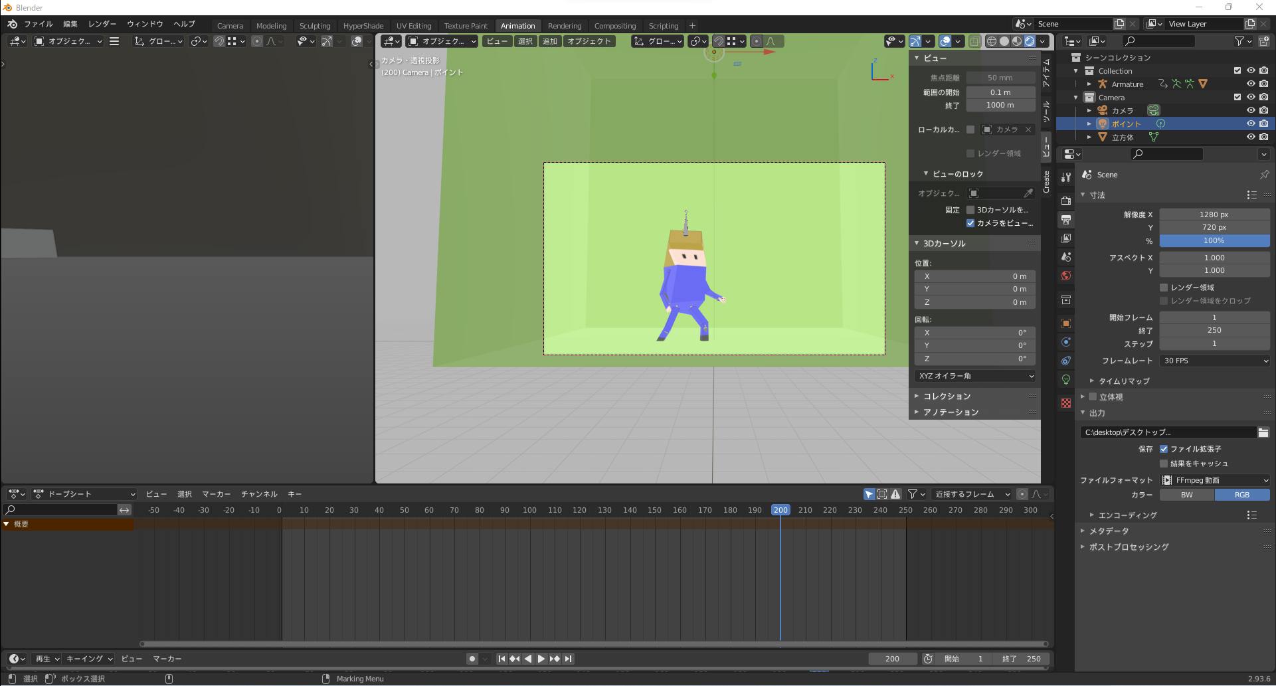
Task: Hide the 立方体 object via eye icon
Action: pyautogui.click(x=1251, y=137)
